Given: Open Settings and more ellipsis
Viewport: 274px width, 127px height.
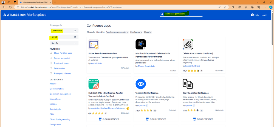Looking at the screenshot, I should click(265, 7).
